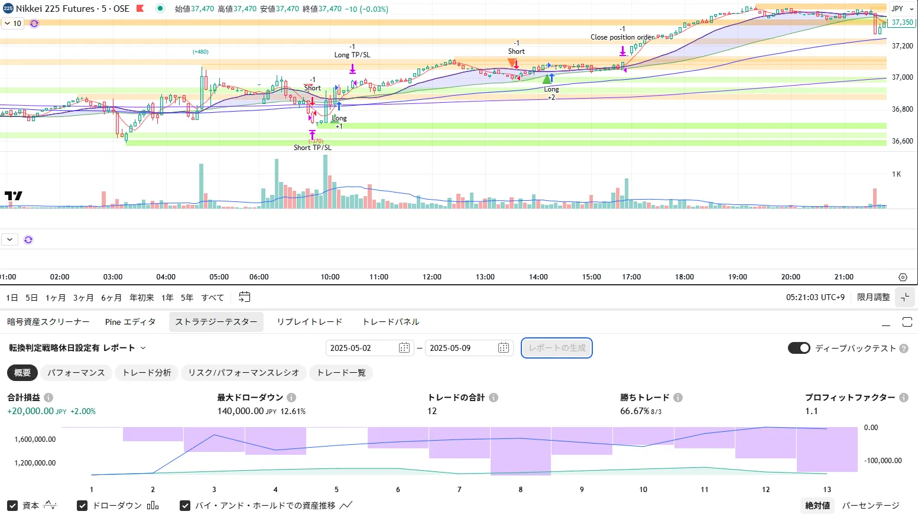Screen dimensions: 918x521
Task: Click the current price label 37,350
Action: [902, 22]
